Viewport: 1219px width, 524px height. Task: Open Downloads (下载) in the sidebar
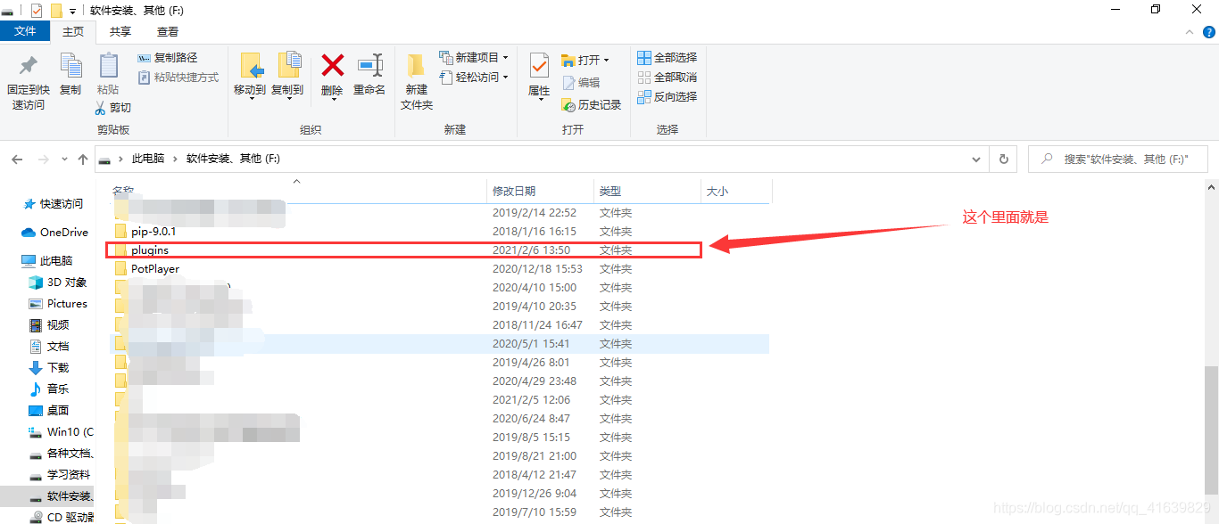tap(49, 368)
